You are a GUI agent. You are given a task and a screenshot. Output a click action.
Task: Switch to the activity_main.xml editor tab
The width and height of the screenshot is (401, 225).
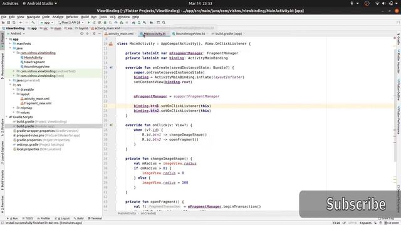coord(120,34)
